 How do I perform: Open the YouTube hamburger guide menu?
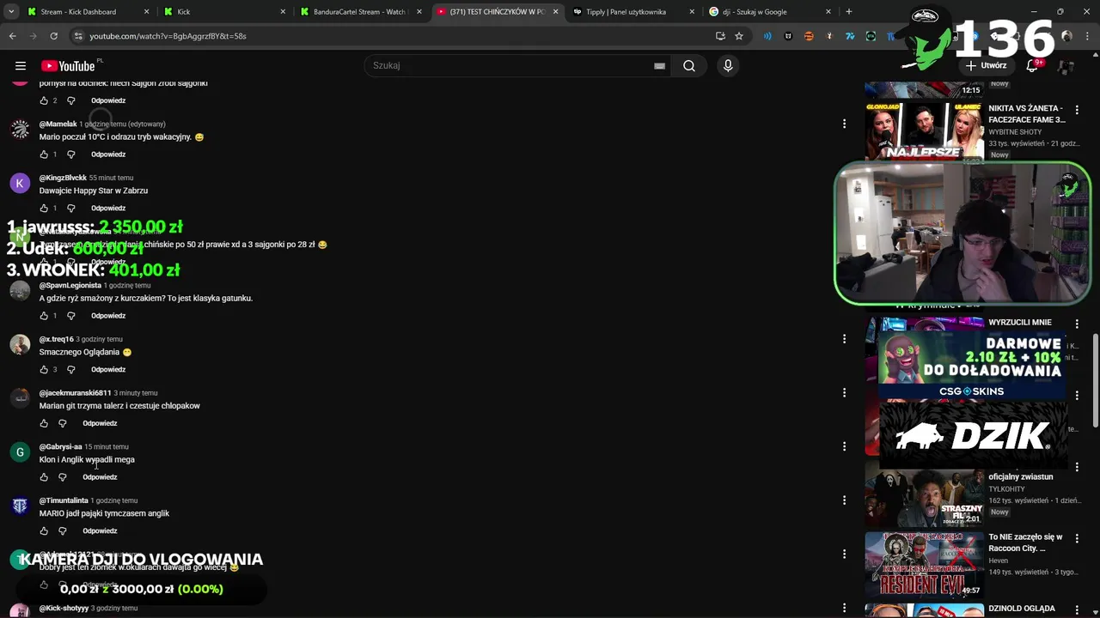pyautogui.click(x=21, y=66)
